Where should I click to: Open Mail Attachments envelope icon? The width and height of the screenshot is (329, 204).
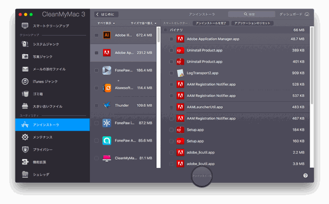coord(25,69)
